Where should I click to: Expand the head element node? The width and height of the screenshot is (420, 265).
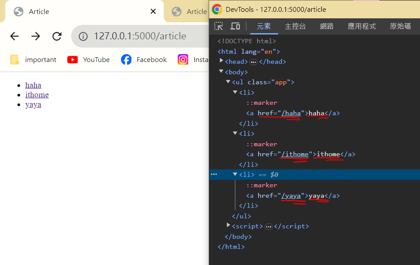click(221, 61)
